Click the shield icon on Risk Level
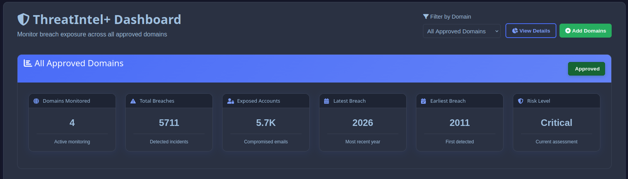The height and width of the screenshot is (179, 628). (x=521, y=101)
